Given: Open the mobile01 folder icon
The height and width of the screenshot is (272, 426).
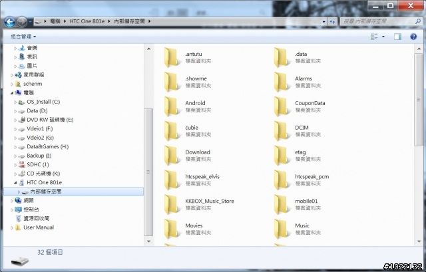Looking at the screenshot, I should tap(282, 204).
